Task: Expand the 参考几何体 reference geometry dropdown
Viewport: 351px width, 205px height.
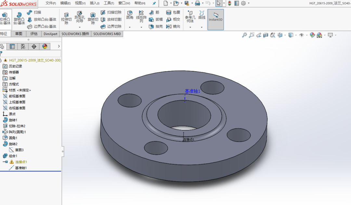Action: pyautogui.click(x=190, y=27)
